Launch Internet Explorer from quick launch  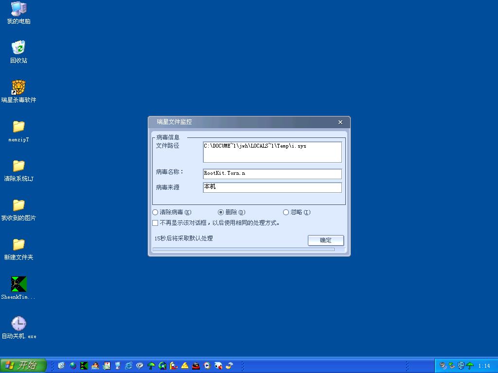pyautogui.click(x=128, y=366)
